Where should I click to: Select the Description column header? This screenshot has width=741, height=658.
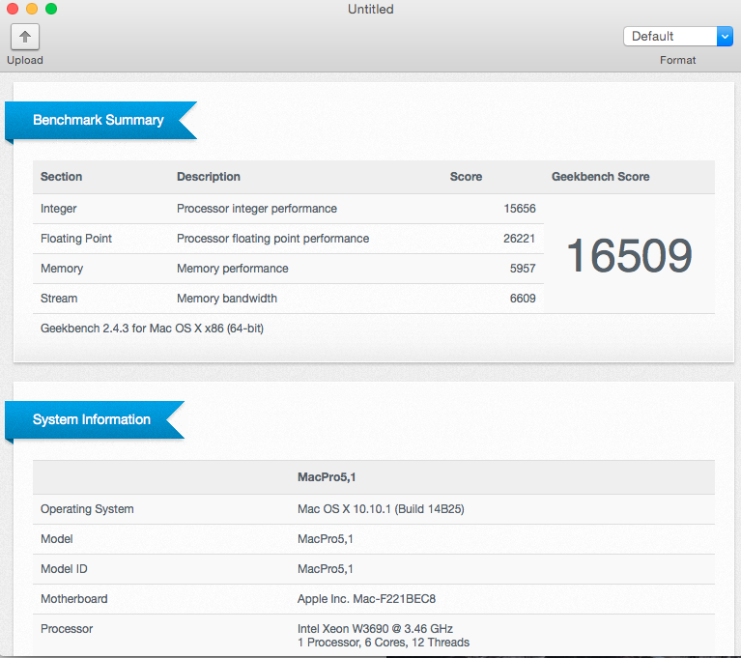(x=209, y=177)
